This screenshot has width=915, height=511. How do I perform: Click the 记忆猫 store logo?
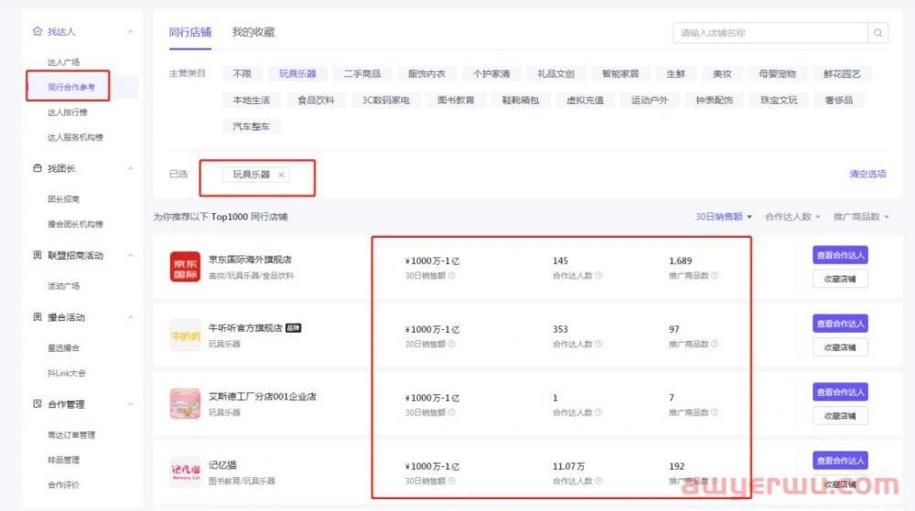click(185, 472)
